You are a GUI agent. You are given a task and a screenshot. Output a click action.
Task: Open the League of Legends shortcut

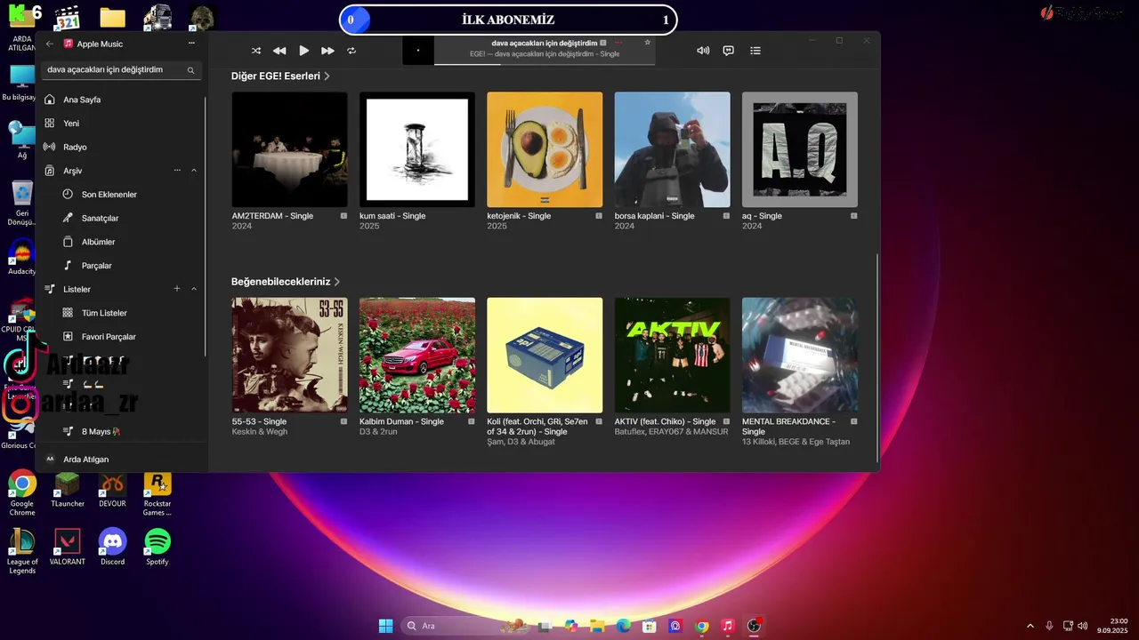(22, 551)
